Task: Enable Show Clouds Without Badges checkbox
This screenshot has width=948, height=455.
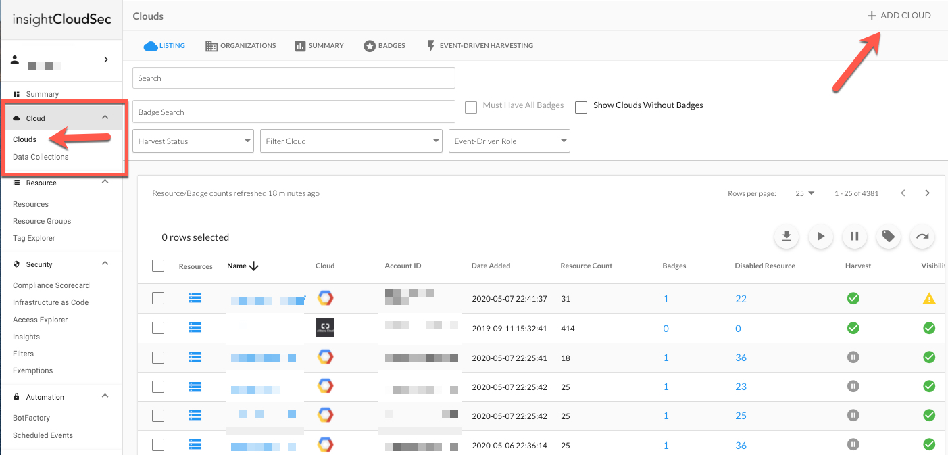Action: tap(581, 107)
